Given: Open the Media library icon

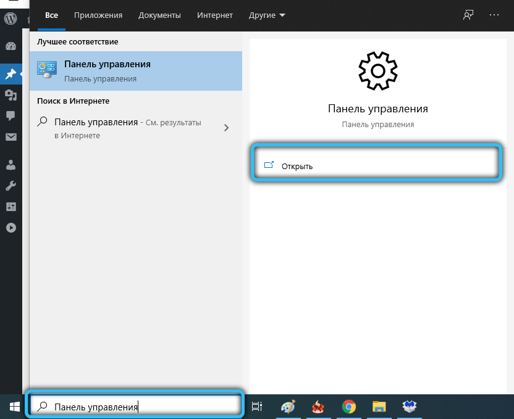Looking at the screenshot, I should click(x=11, y=94).
